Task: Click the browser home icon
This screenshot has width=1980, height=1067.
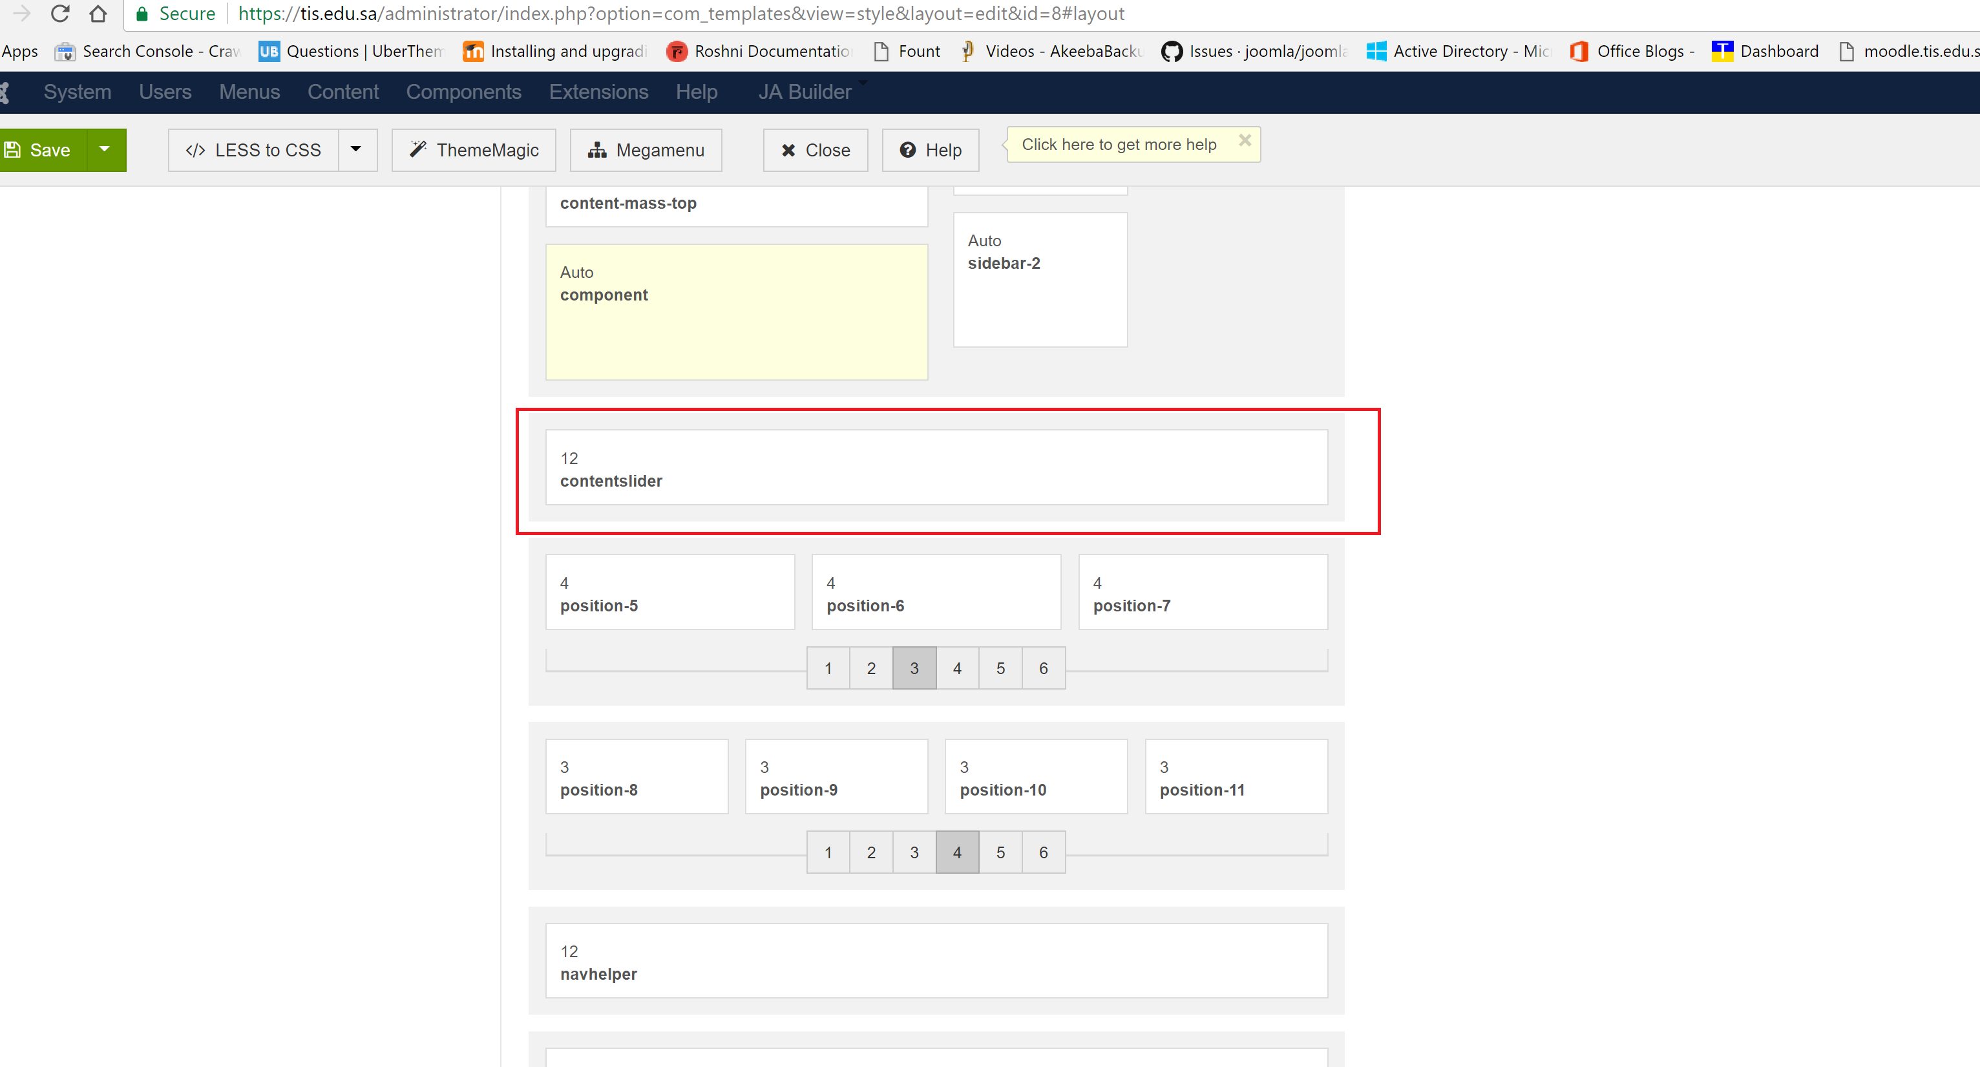Action: click(x=98, y=13)
